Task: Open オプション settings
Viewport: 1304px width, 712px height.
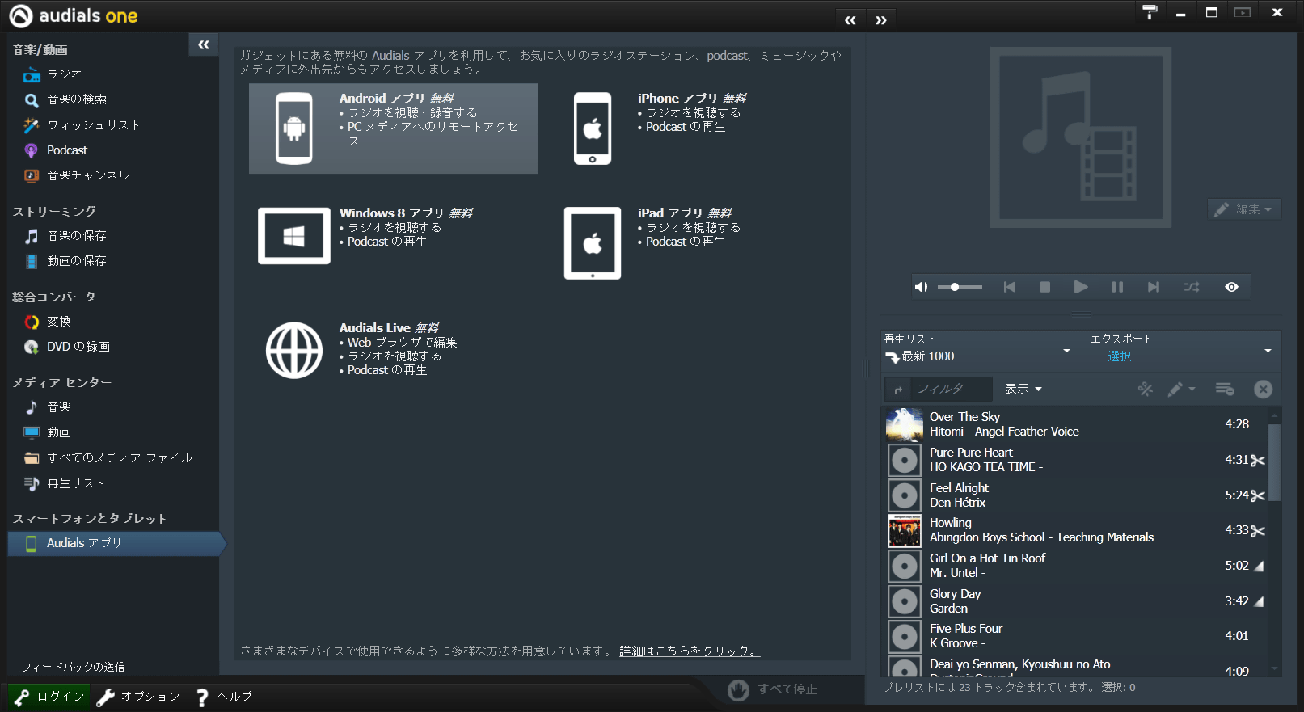Action: (138, 697)
